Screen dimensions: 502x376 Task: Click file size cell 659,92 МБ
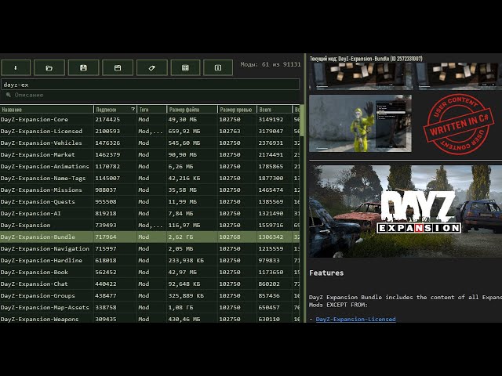(184, 132)
